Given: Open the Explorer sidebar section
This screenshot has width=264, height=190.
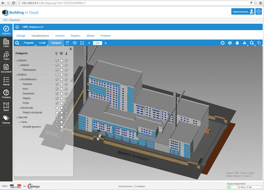Looking at the screenshot, I should point(6,30).
